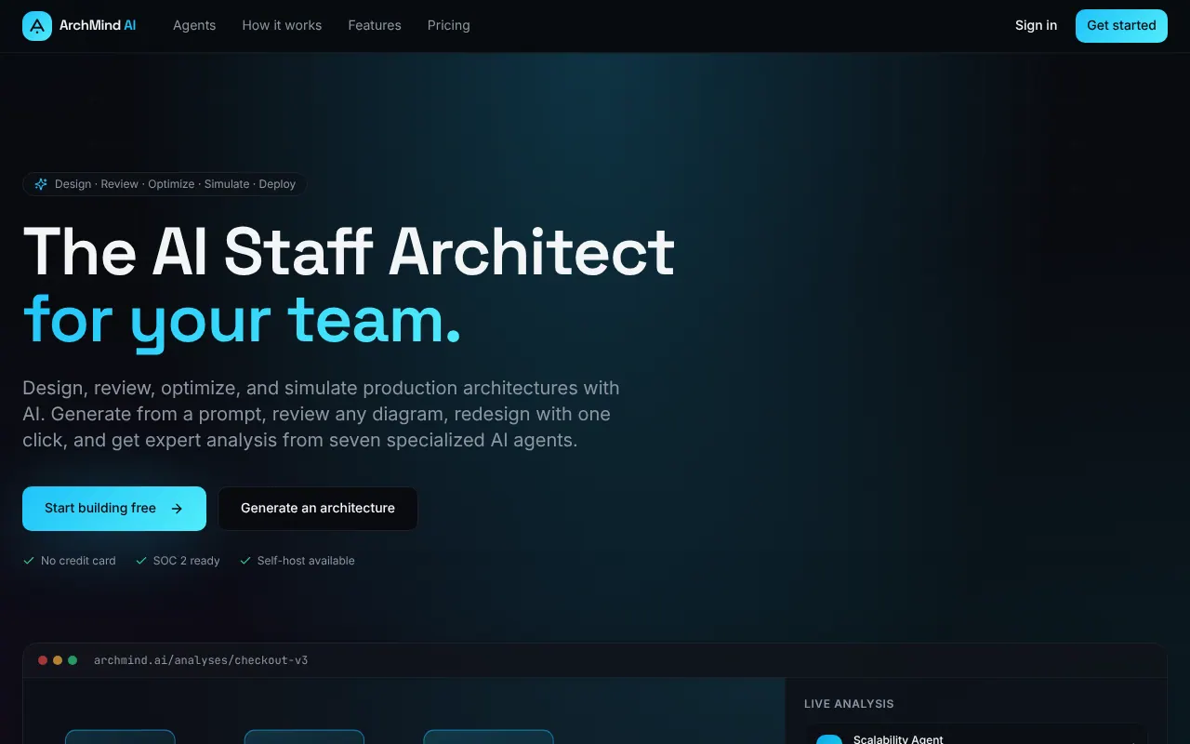Click the hero description paragraph starting Design, review
1190x744 pixels.
pos(321,414)
